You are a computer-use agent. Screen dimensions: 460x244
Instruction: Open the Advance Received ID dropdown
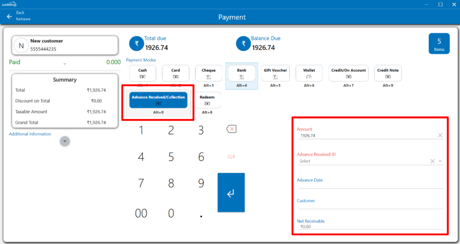point(441,161)
